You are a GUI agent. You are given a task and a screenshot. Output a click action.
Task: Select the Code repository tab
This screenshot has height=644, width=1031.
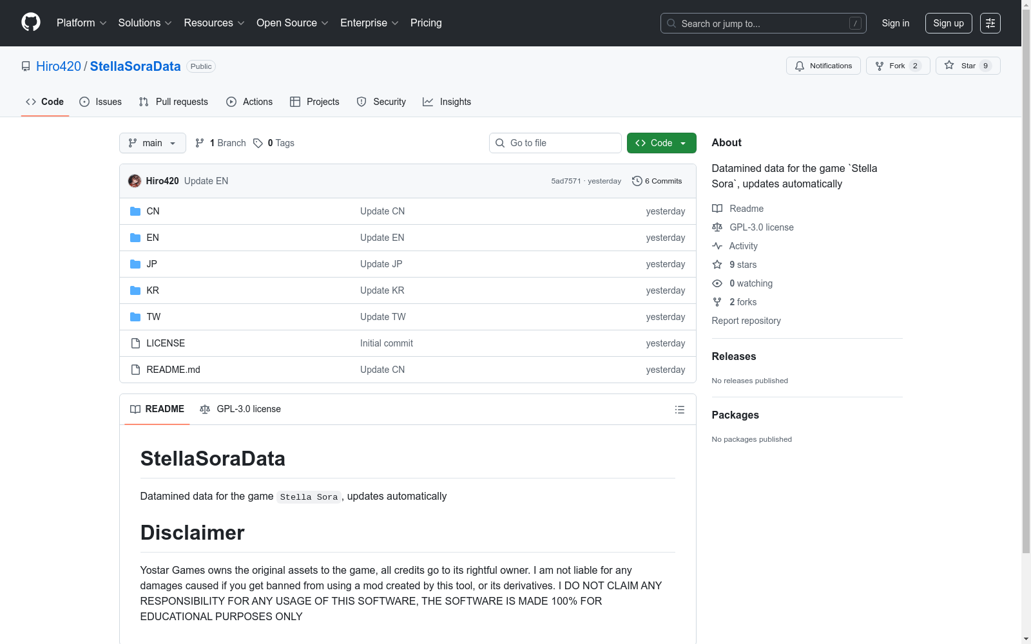tap(45, 102)
